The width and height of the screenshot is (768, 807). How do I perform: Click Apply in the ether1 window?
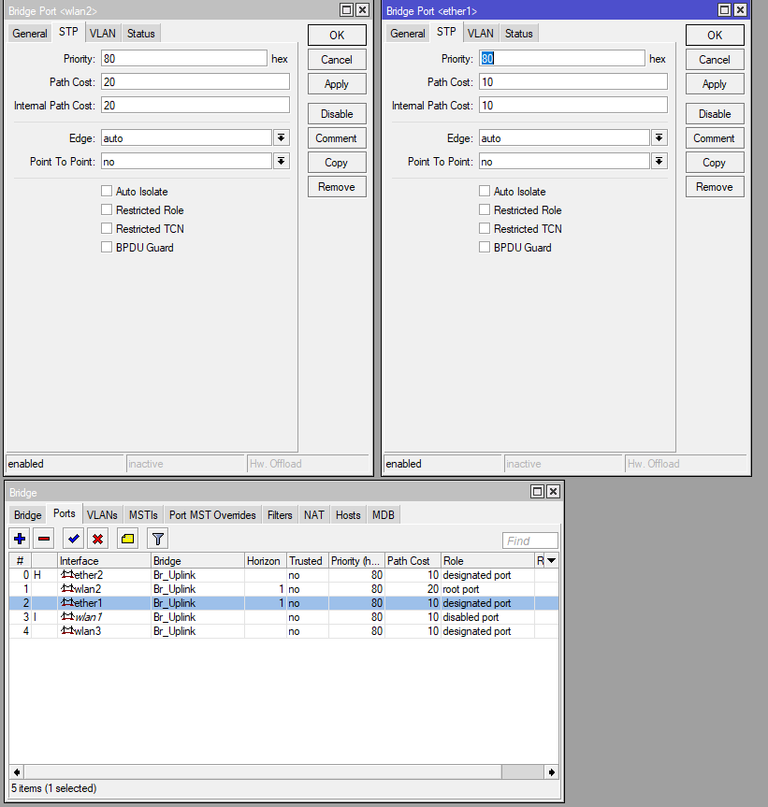(x=715, y=84)
